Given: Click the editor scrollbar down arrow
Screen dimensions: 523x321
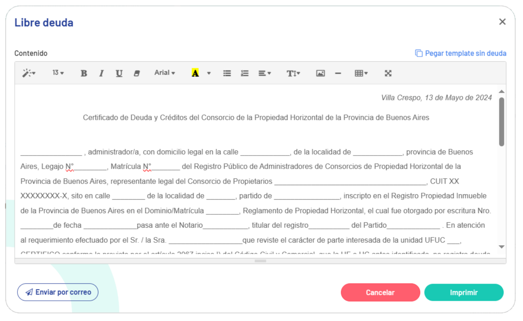Looking at the screenshot, I should [502, 247].
